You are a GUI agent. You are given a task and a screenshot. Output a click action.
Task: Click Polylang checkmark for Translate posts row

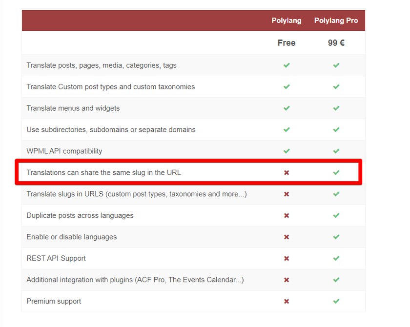click(287, 65)
